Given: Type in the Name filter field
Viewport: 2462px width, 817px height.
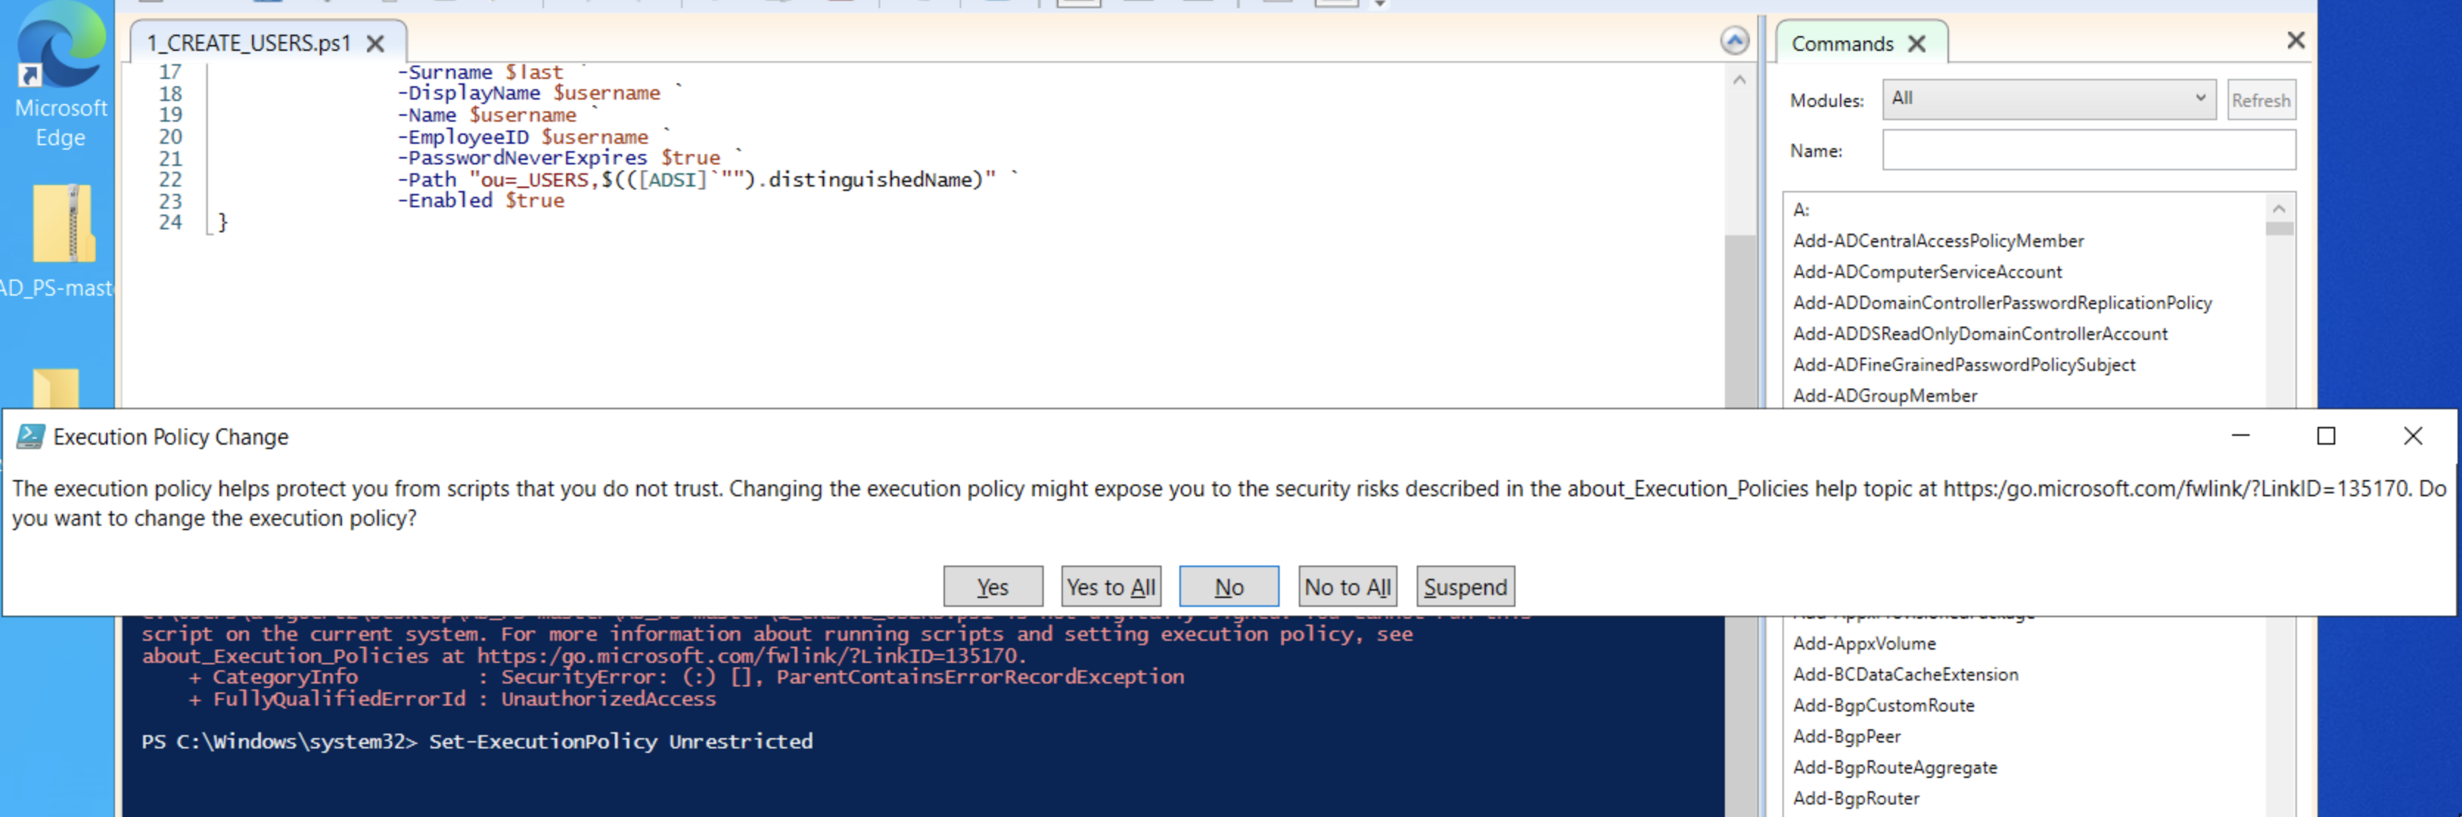Looking at the screenshot, I should [x=2088, y=150].
